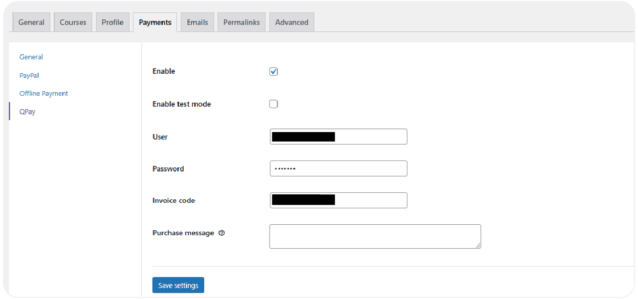Go to the Profile settings tab

point(113,22)
